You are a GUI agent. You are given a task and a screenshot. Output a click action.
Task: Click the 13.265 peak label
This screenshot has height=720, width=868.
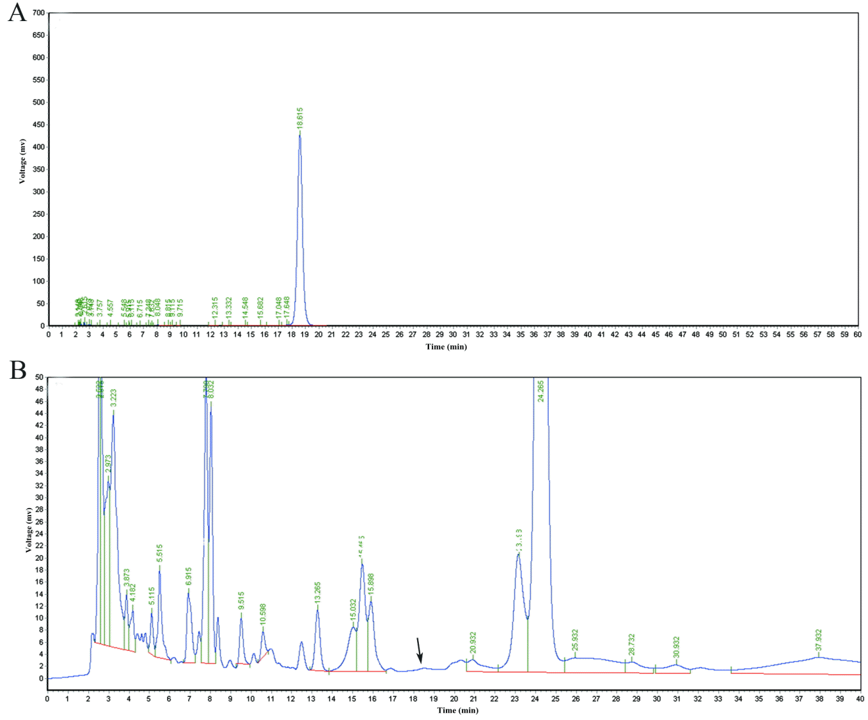(318, 594)
